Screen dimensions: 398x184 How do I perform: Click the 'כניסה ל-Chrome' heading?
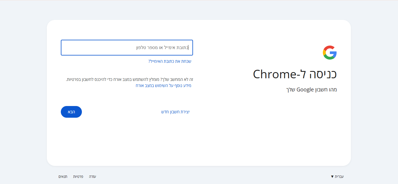click(295, 74)
